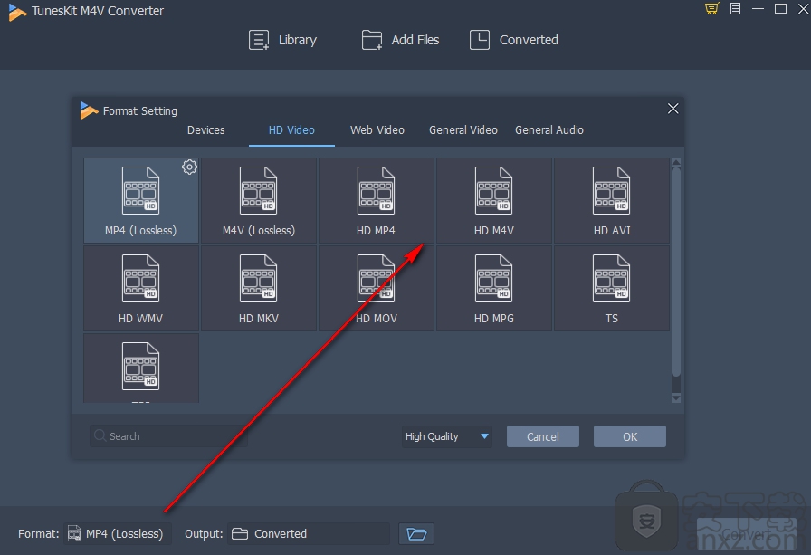811x555 pixels.
Task: Switch to the HD Video tab
Action: (x=291, y=130)
